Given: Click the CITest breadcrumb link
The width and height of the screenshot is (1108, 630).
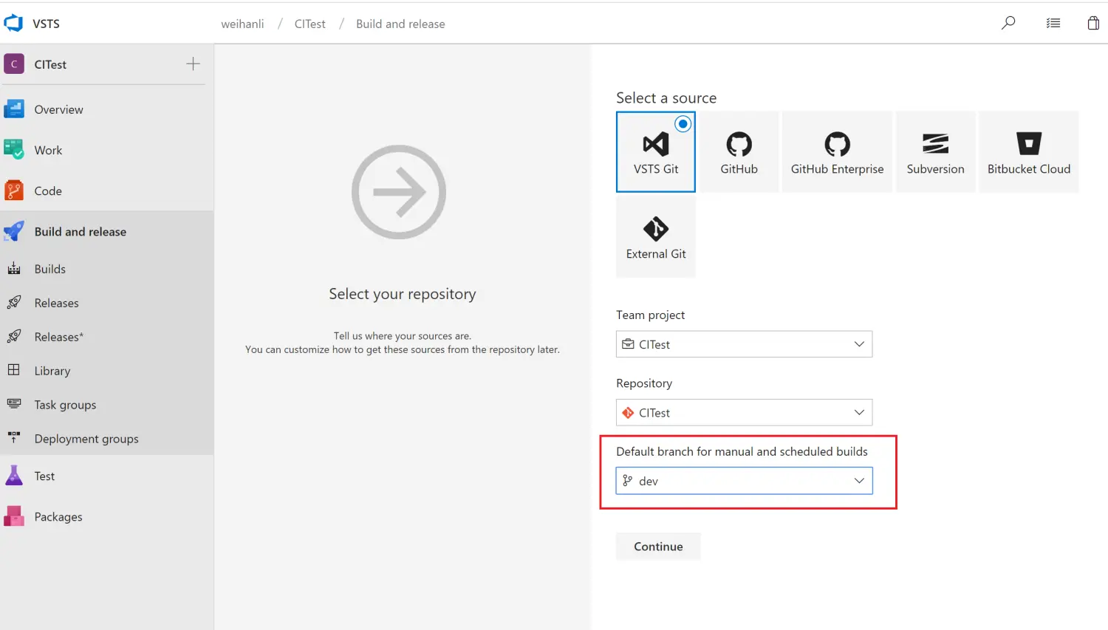Looking at the screenshot, I should coord(310,24).
